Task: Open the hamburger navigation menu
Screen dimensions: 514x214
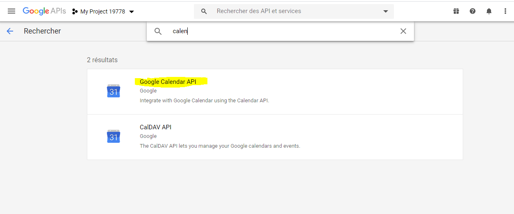Action: click(11, 11)
